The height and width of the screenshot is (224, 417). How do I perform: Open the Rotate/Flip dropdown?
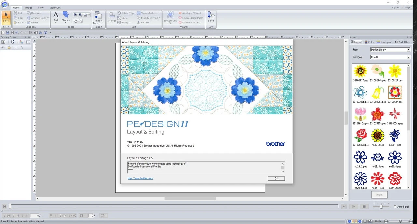pos(135,13)
